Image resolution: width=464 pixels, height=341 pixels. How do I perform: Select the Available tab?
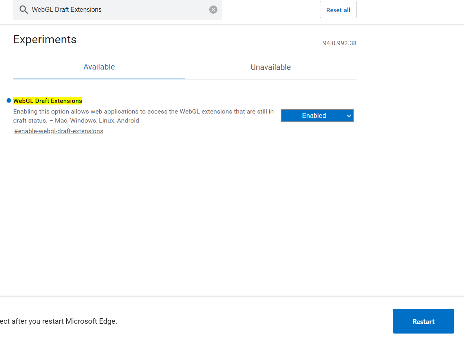[99, 67]
